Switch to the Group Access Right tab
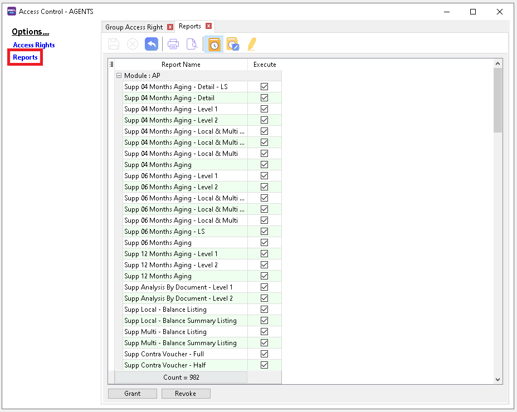 click(x=134, y=27)
